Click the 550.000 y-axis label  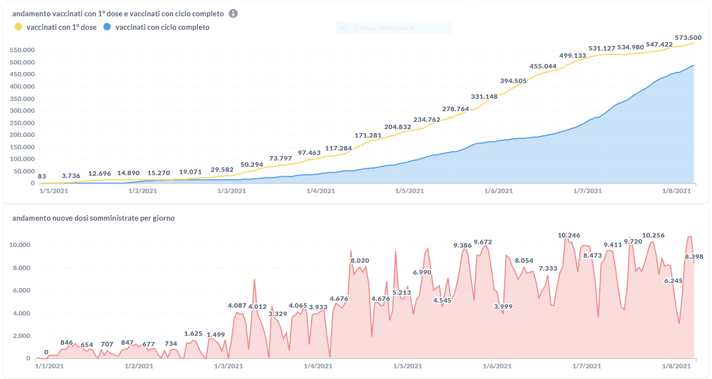click(22, 50)
